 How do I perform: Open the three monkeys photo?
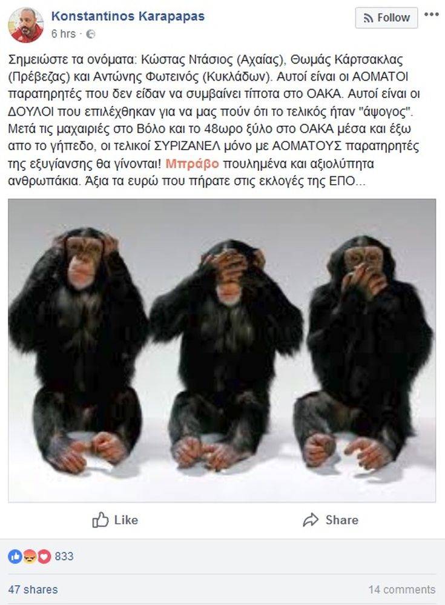point(222,351)
